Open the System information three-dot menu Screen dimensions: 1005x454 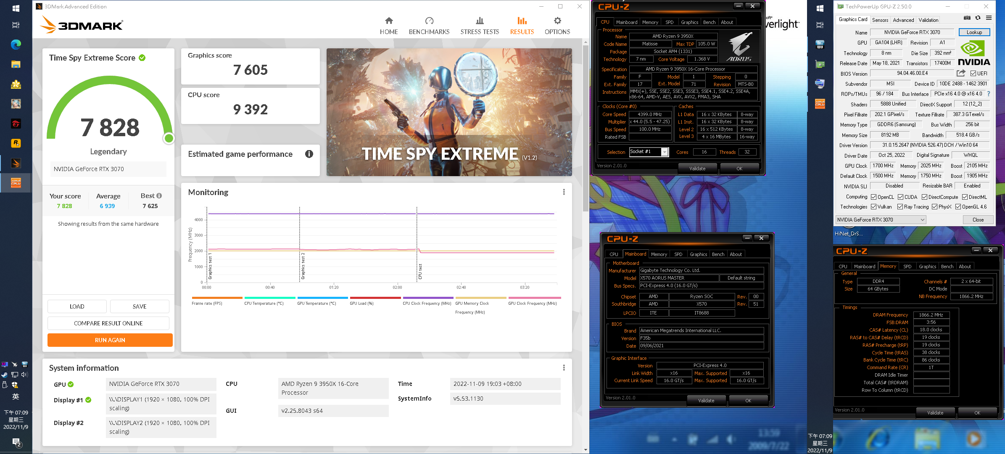(x=564, y=368)
